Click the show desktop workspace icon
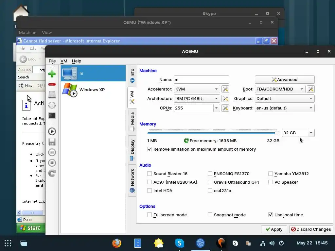The height and width of the screenshot is (251, 335). click(x=24, y=243)
